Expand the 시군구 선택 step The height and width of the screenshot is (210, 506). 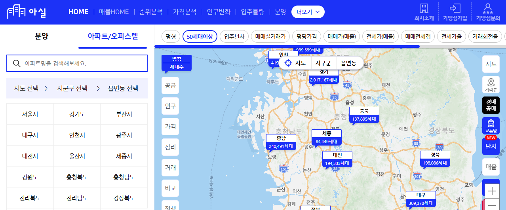tap(72, 88)
